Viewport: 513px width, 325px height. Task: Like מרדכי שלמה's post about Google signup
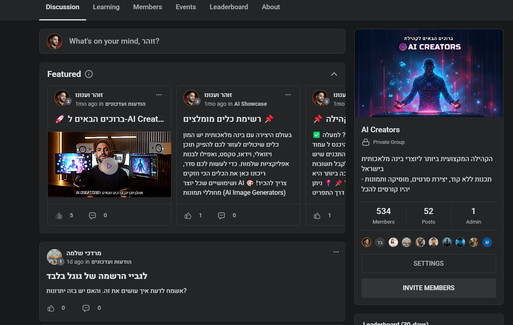click(51, 308)
